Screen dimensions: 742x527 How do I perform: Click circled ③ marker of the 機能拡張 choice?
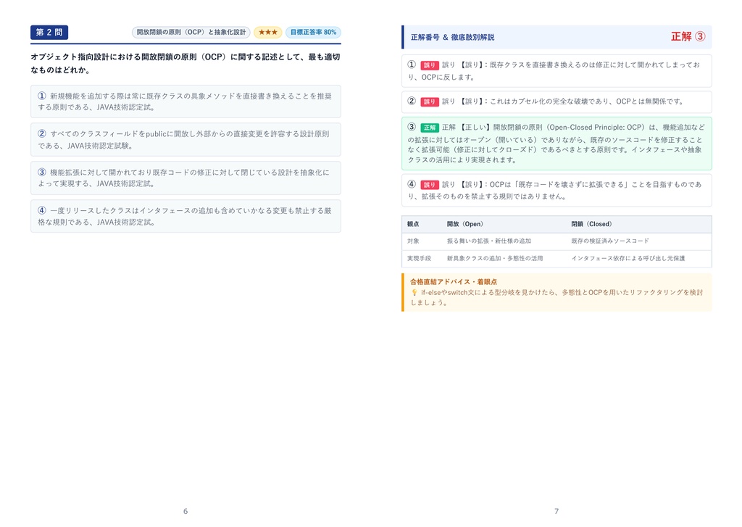[x=42, y=172]
